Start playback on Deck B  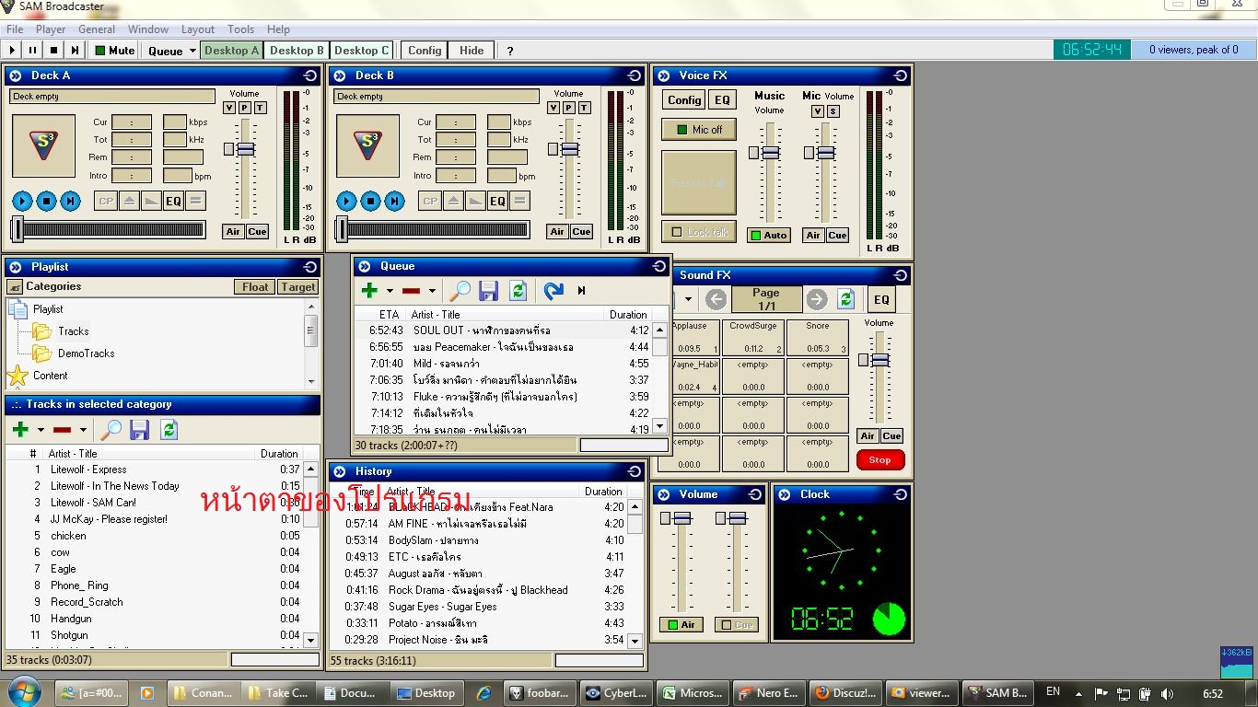pyautogui.click(x=346, y=201)
